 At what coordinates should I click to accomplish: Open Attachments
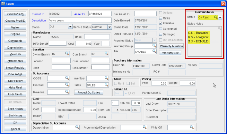click(x=15, y=61)
